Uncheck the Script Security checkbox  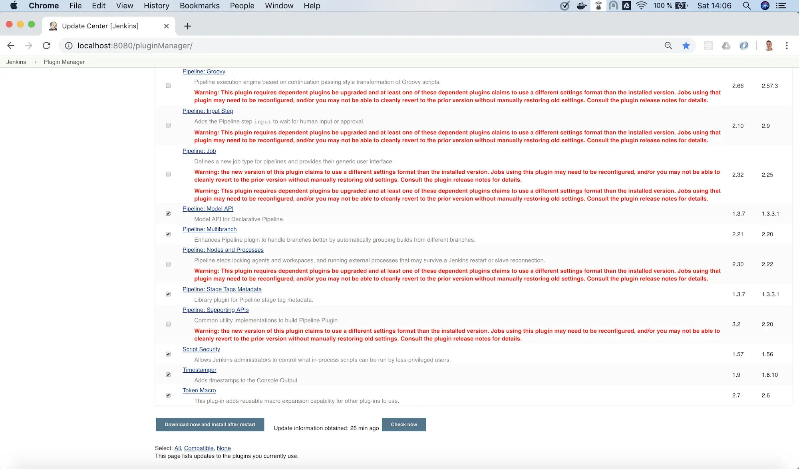coord(168,354)
